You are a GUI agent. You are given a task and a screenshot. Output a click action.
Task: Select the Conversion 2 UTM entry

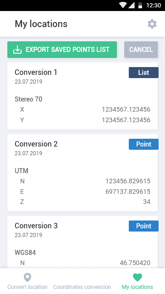click(22, 171)
